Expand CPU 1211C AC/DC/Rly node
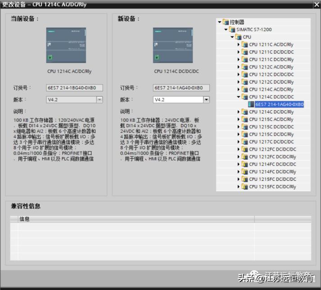 (239, 45)
